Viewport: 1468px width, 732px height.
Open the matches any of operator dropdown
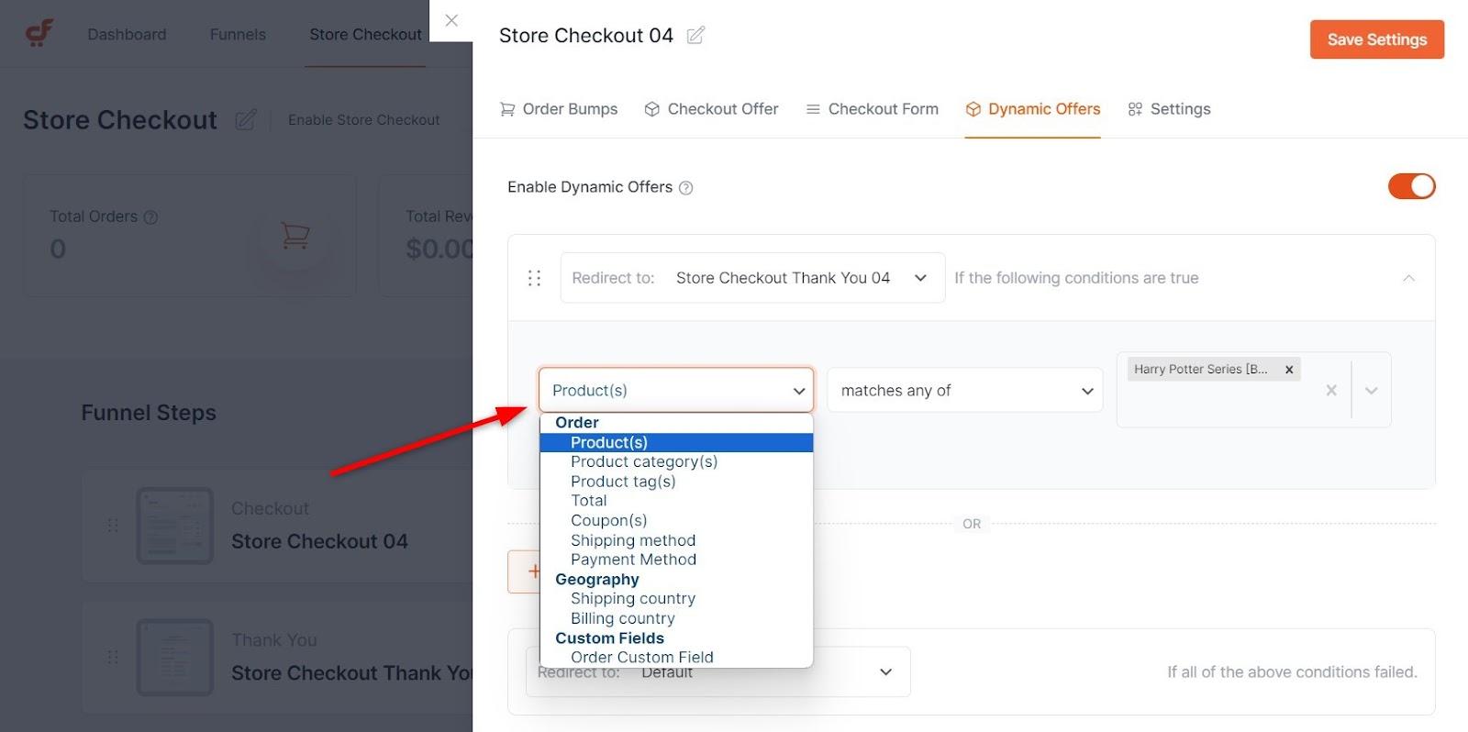pos(964,391)
